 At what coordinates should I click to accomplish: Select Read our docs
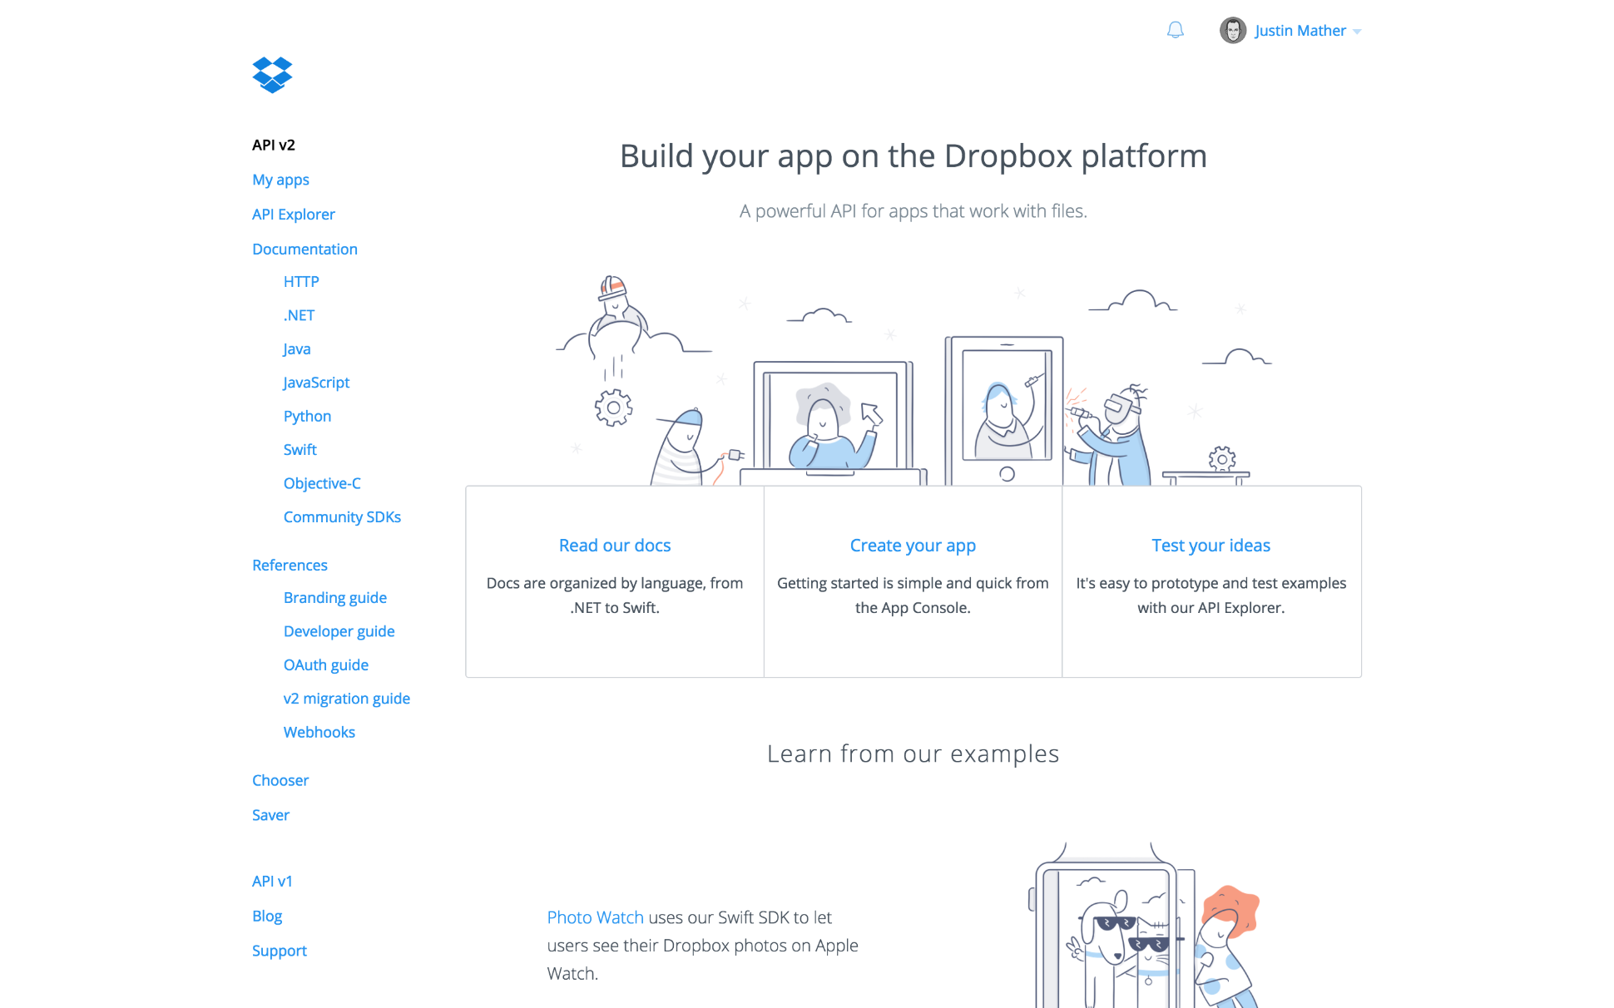tap(614, 545)
